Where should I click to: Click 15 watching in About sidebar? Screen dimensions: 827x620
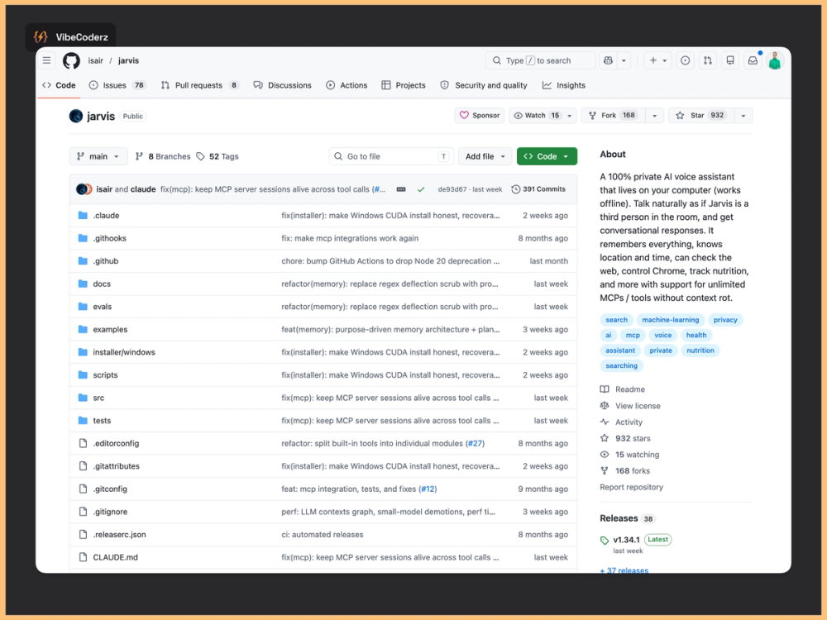coord(629,455)
